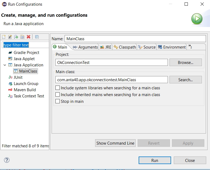Viewport: 210px width, 170px height.
Task: Click the MainClass configuration icon
Action: [16, 71]
